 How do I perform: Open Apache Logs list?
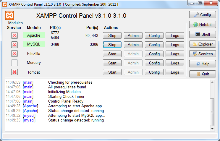coord(175,35)
